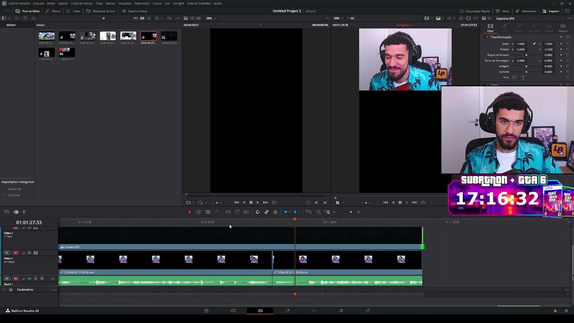
Task: Click the Insert Clip tool
Action: 228,212
